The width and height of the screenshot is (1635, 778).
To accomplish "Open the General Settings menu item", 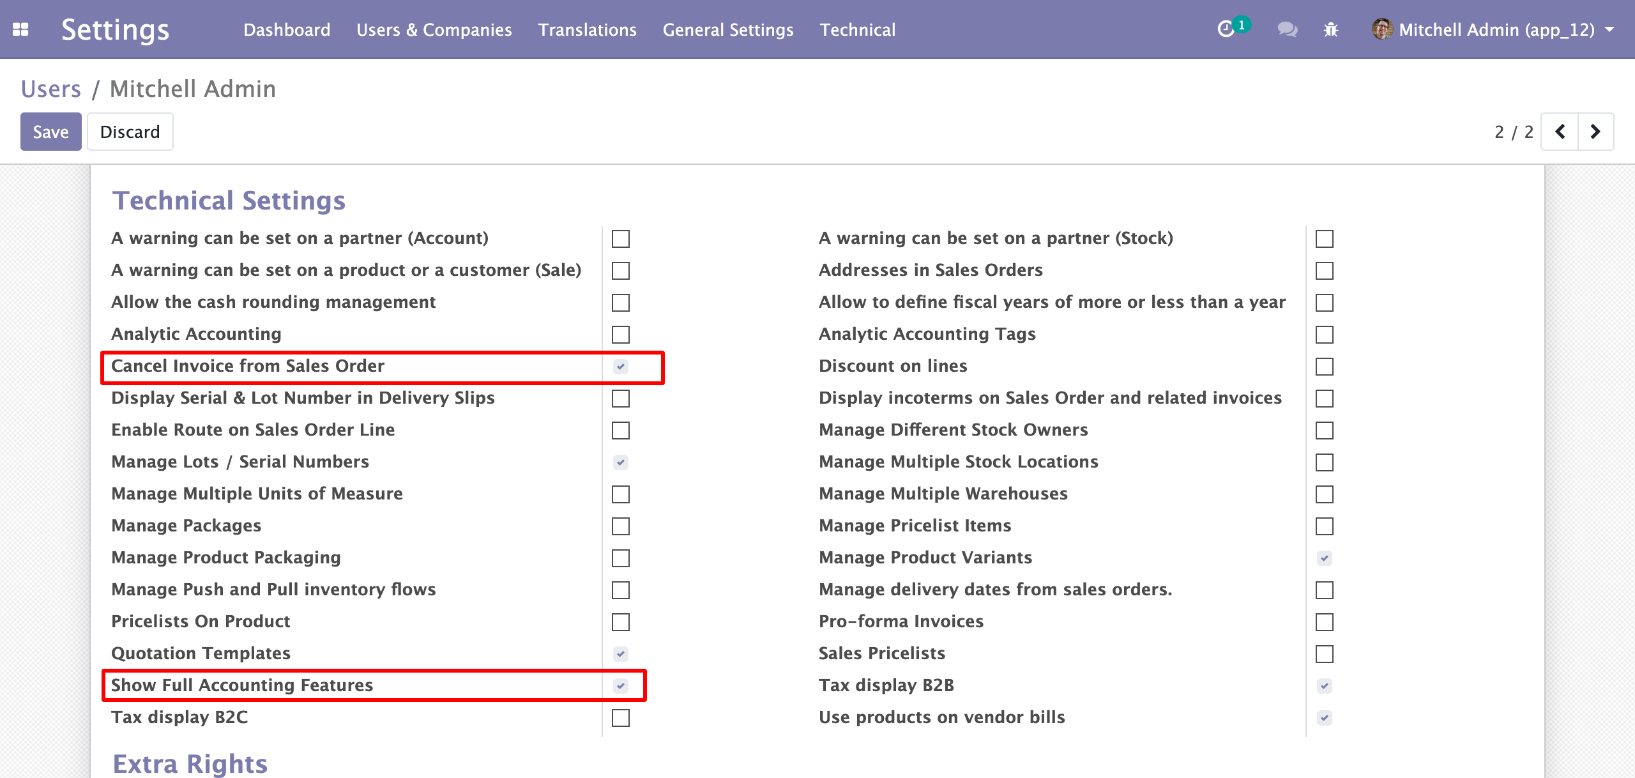I will (x=728, y=29).
